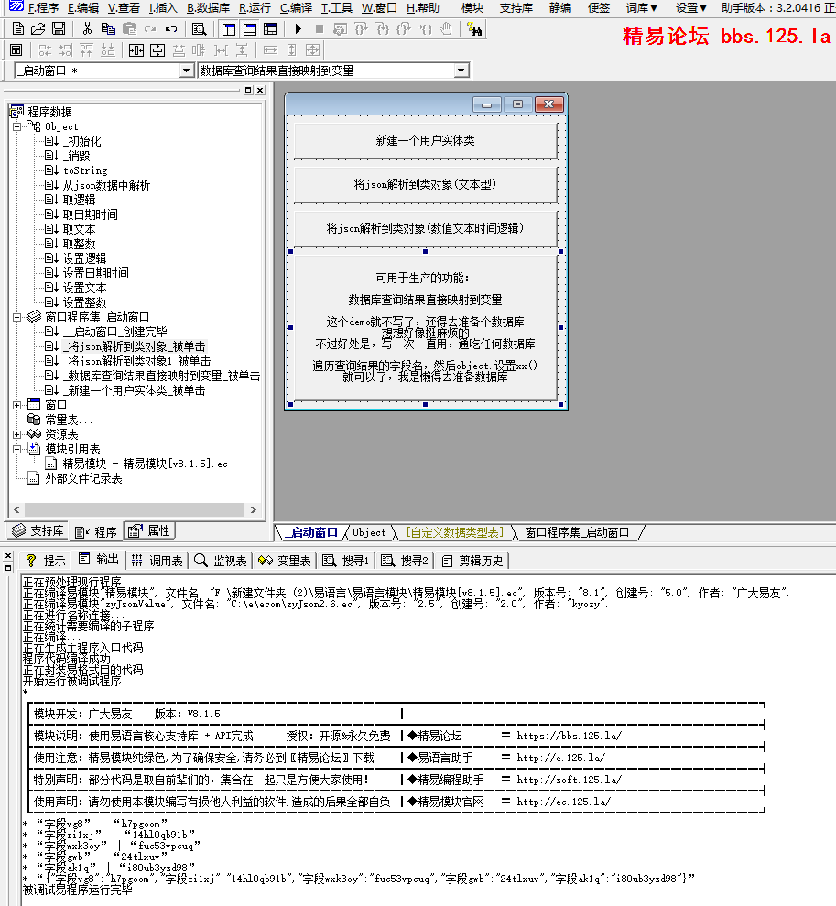This screenshot has height=906, width=836.
Task: Click the Cut scissors icon
Action: (x=88, y=29)
